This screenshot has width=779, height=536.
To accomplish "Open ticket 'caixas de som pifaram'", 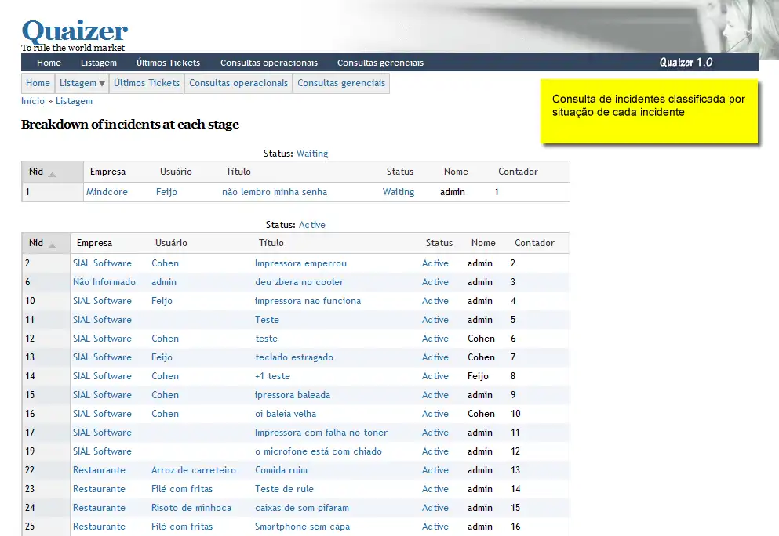I will click(x=301, y=508).
